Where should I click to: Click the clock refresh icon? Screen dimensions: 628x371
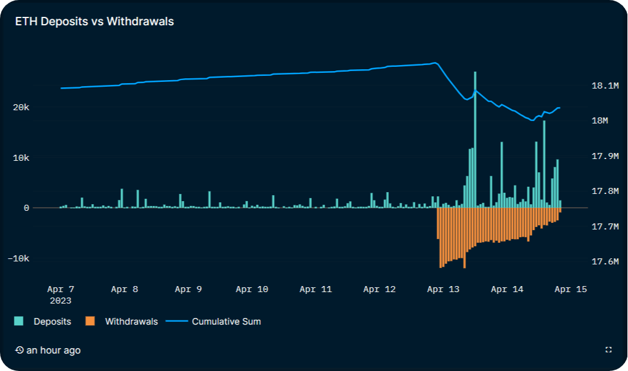[x=19, y=351]
